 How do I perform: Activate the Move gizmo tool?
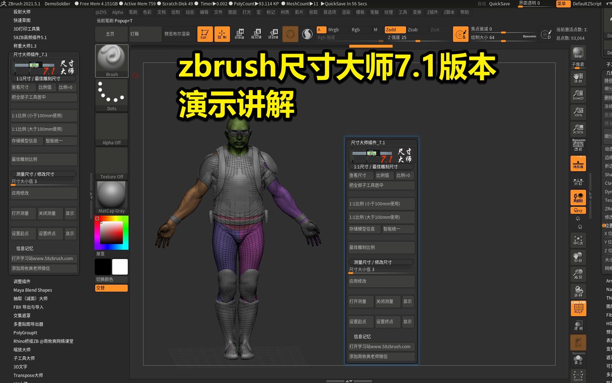point(239,34)
